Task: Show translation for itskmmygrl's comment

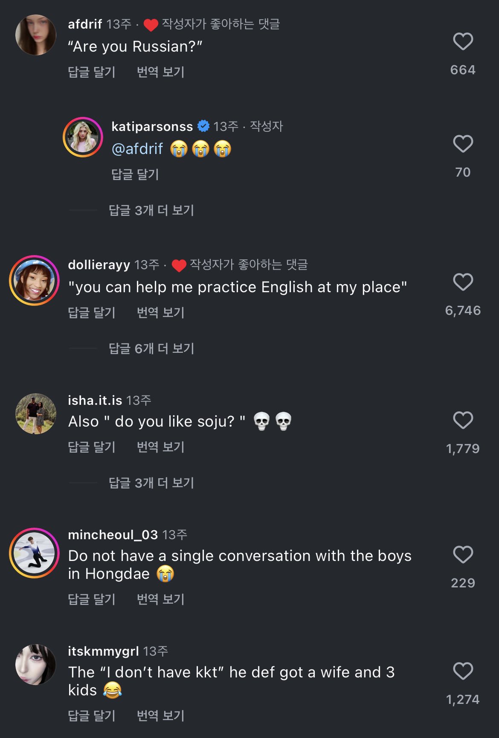Action: [160, 716]
